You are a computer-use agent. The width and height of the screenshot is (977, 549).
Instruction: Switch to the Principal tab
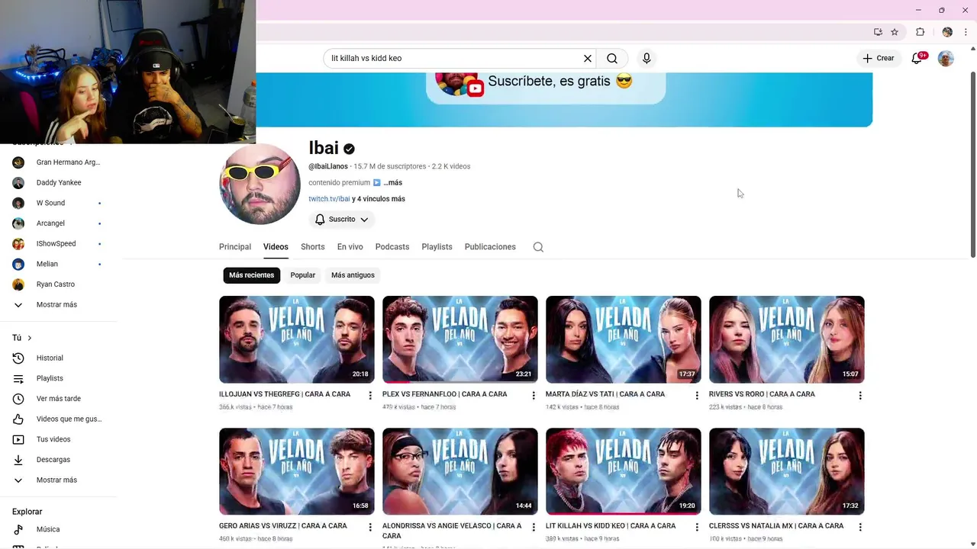coord(235,247)
